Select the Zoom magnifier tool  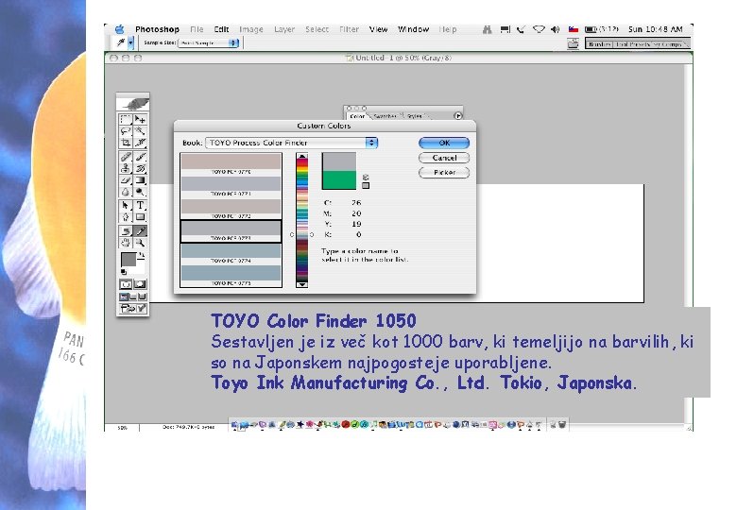pyautogui.click(x=140, y=243)
